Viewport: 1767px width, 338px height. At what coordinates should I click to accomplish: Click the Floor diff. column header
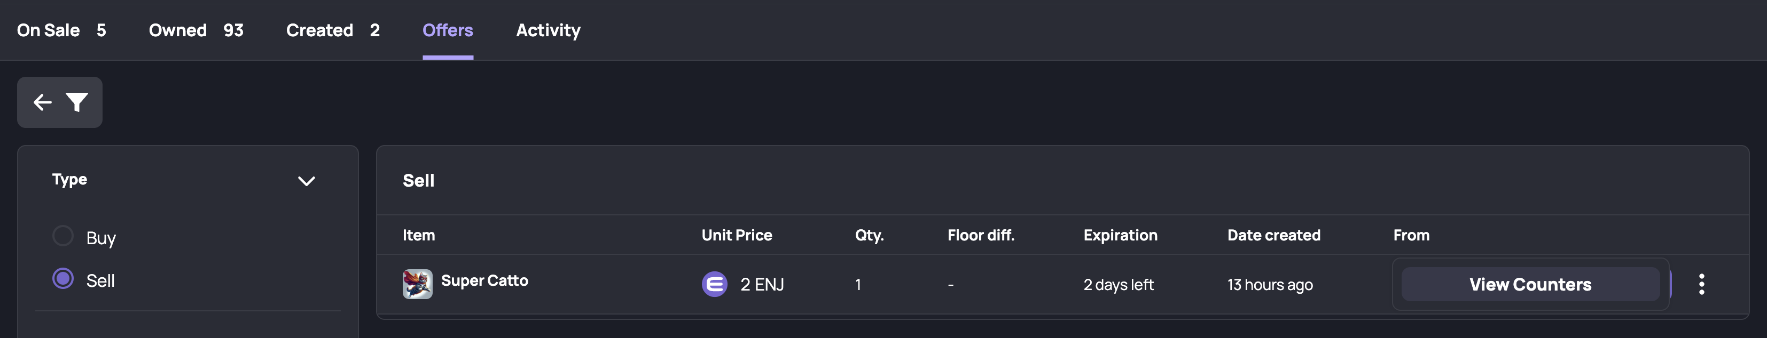(981, 235)
